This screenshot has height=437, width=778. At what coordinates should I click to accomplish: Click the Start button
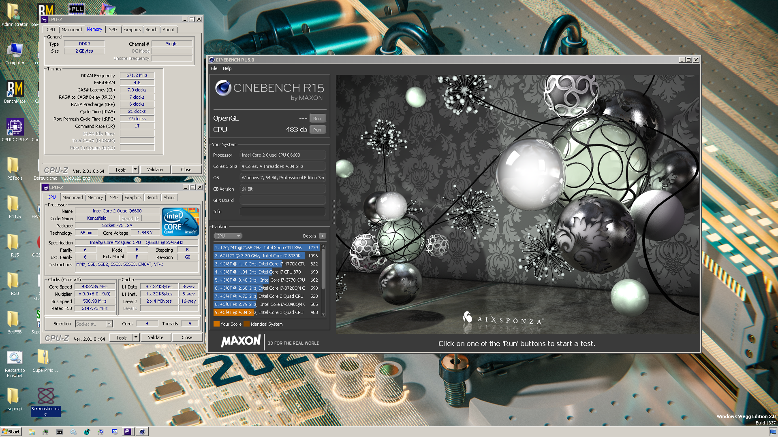pyautogui.click(x=11, y=432)
